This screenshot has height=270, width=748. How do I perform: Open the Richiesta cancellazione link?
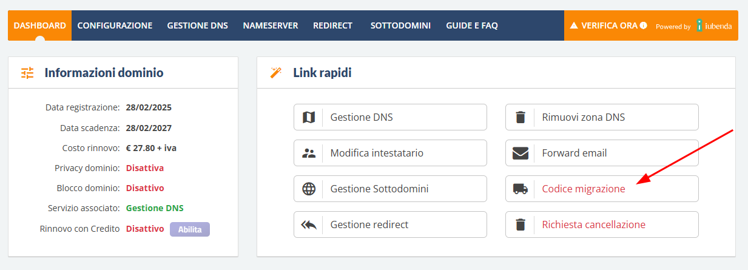593,224
